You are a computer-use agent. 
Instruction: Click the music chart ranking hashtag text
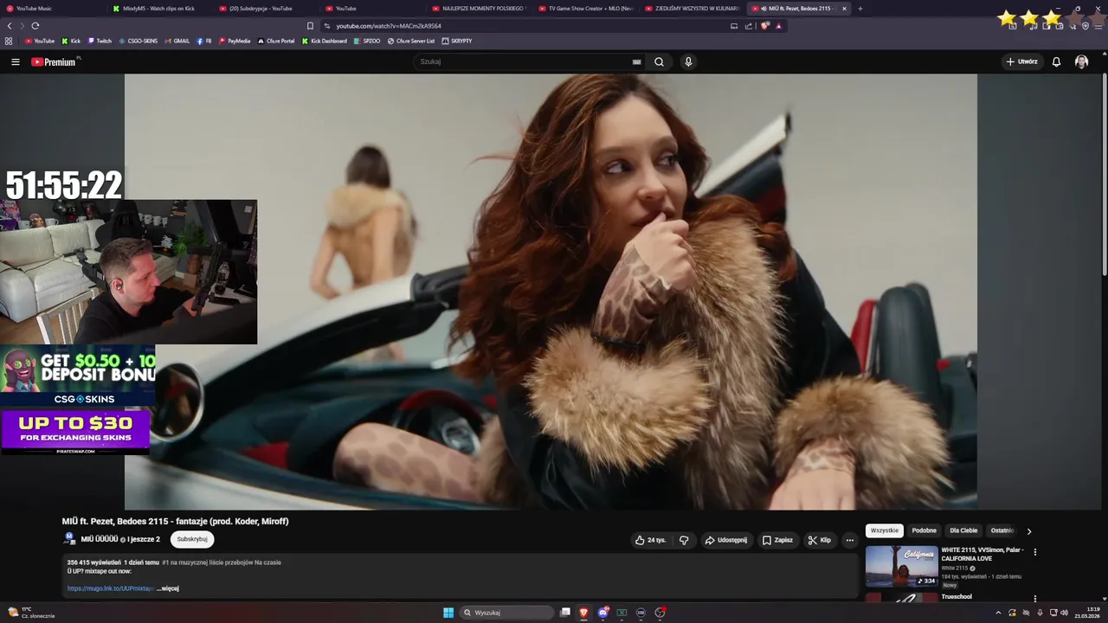point(222,562)
